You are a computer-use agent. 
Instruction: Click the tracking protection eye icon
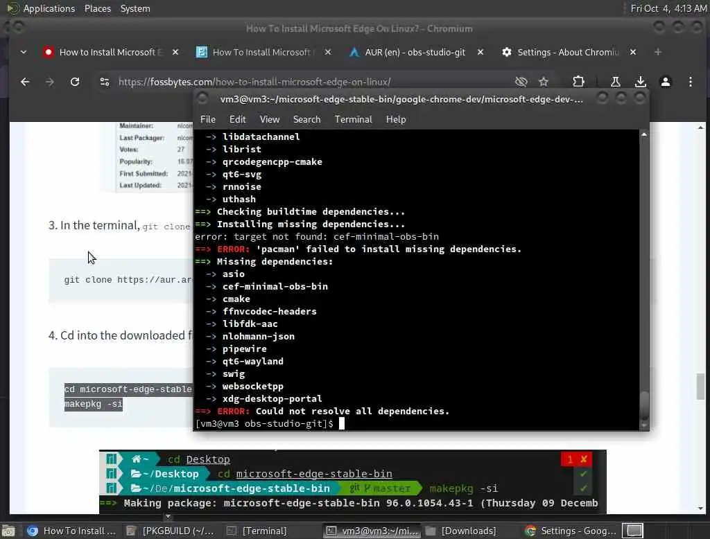[521, 82]
